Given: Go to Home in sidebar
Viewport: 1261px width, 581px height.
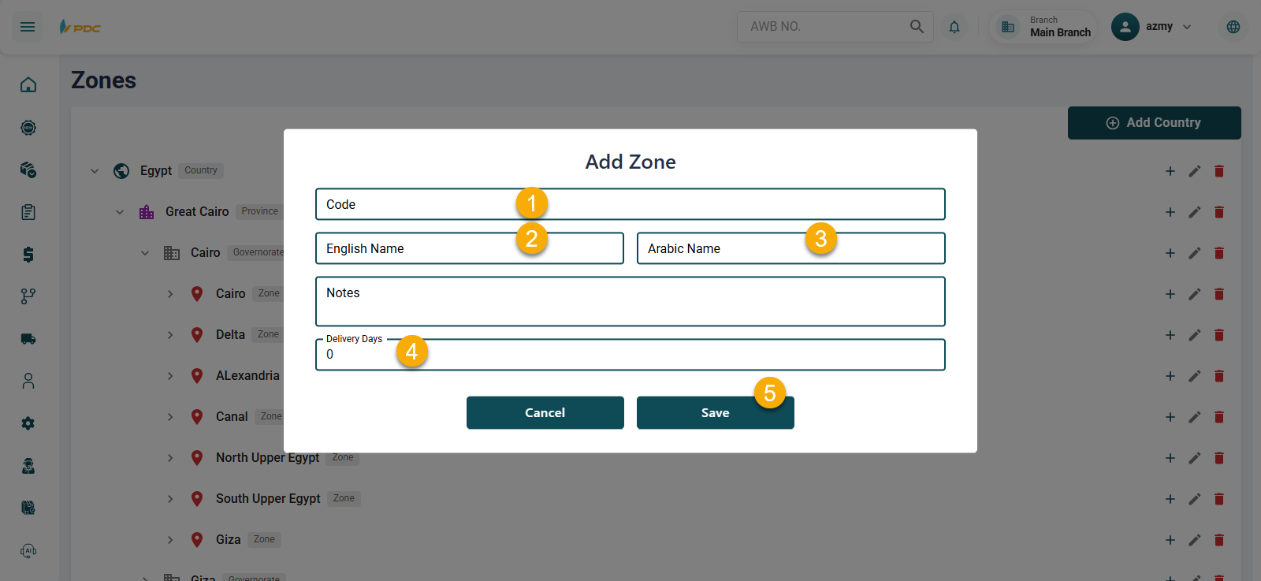Looking at the screenshot, I should pos(28,84).
